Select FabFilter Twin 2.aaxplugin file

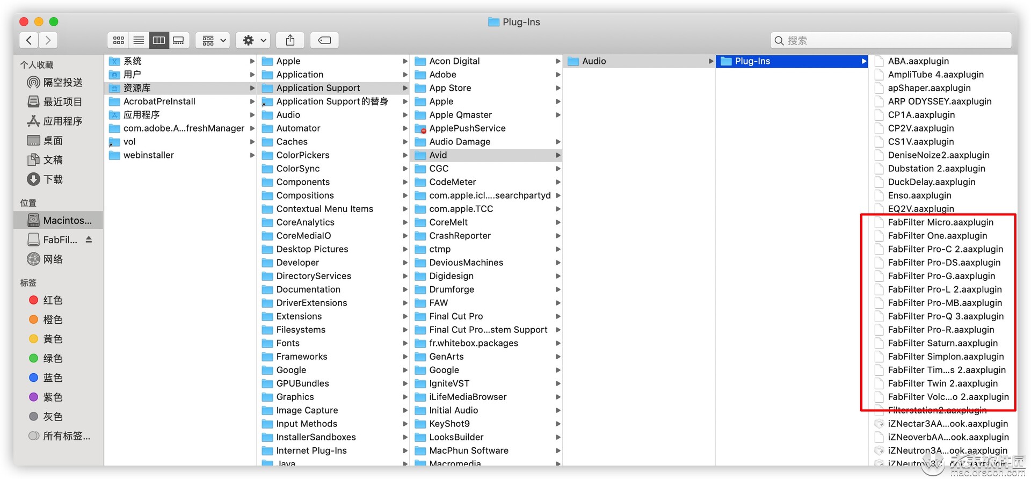click(942, 383)
